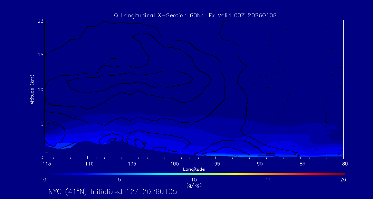Click the "-100" longitude tick label

pos(172,164)
